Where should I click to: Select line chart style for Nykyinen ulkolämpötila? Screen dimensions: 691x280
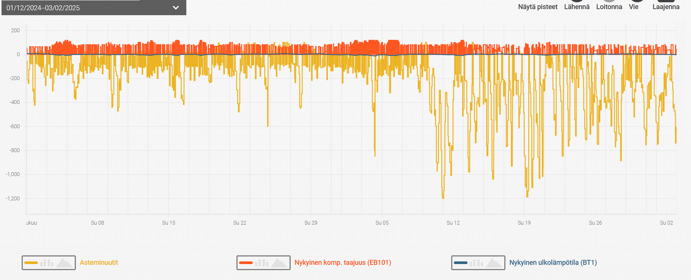point(461,263)
